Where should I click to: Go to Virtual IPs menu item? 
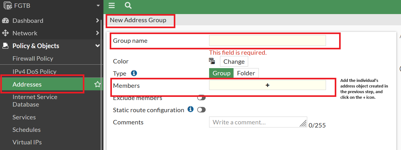tap(27, 142)
